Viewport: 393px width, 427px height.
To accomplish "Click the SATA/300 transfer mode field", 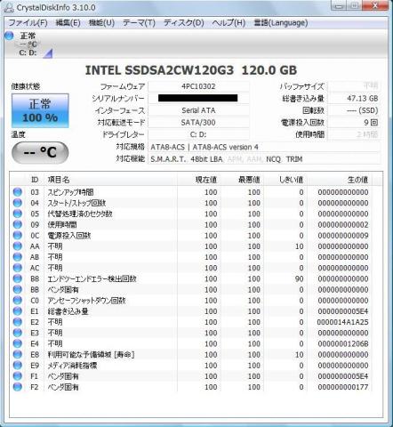I will click(x=198, y=123).
